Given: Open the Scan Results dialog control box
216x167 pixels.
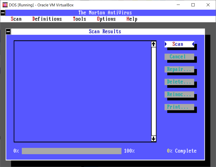Looking at the screenshot, I should click(8, 32).
